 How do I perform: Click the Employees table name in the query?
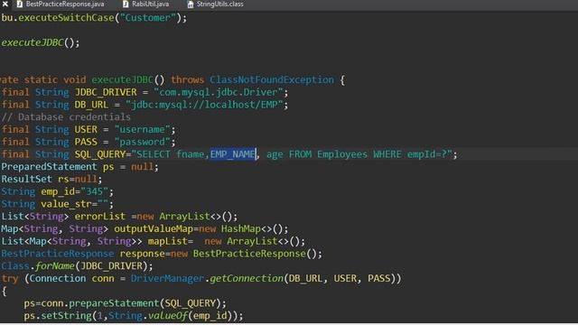(x=342, y=154)
